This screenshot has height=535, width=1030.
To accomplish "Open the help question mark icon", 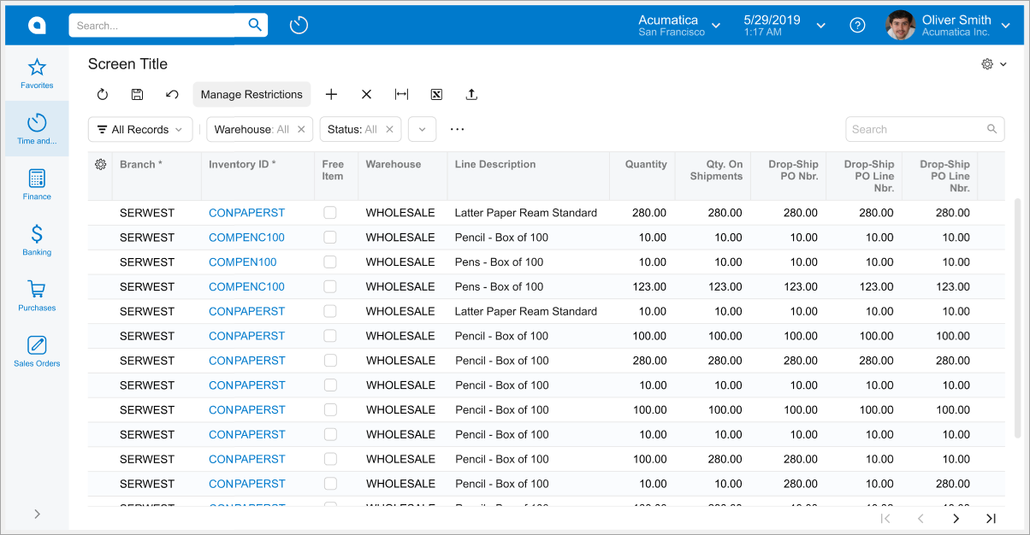I will [x=857, y=26].
